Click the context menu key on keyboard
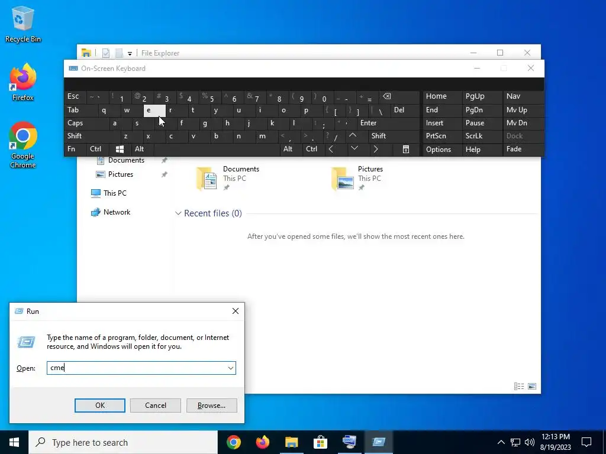Screen dimensions: 606x454 (x=406, y=150)
